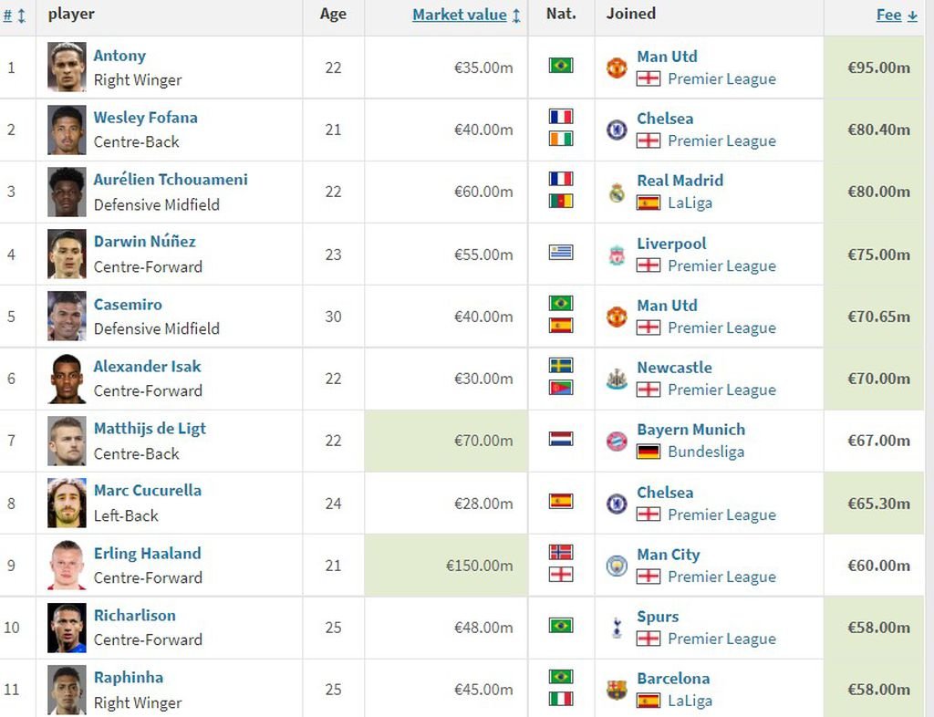934x717 pixels.
Task: Open Premier League link under Newcastle
Action: coord(722,390)
